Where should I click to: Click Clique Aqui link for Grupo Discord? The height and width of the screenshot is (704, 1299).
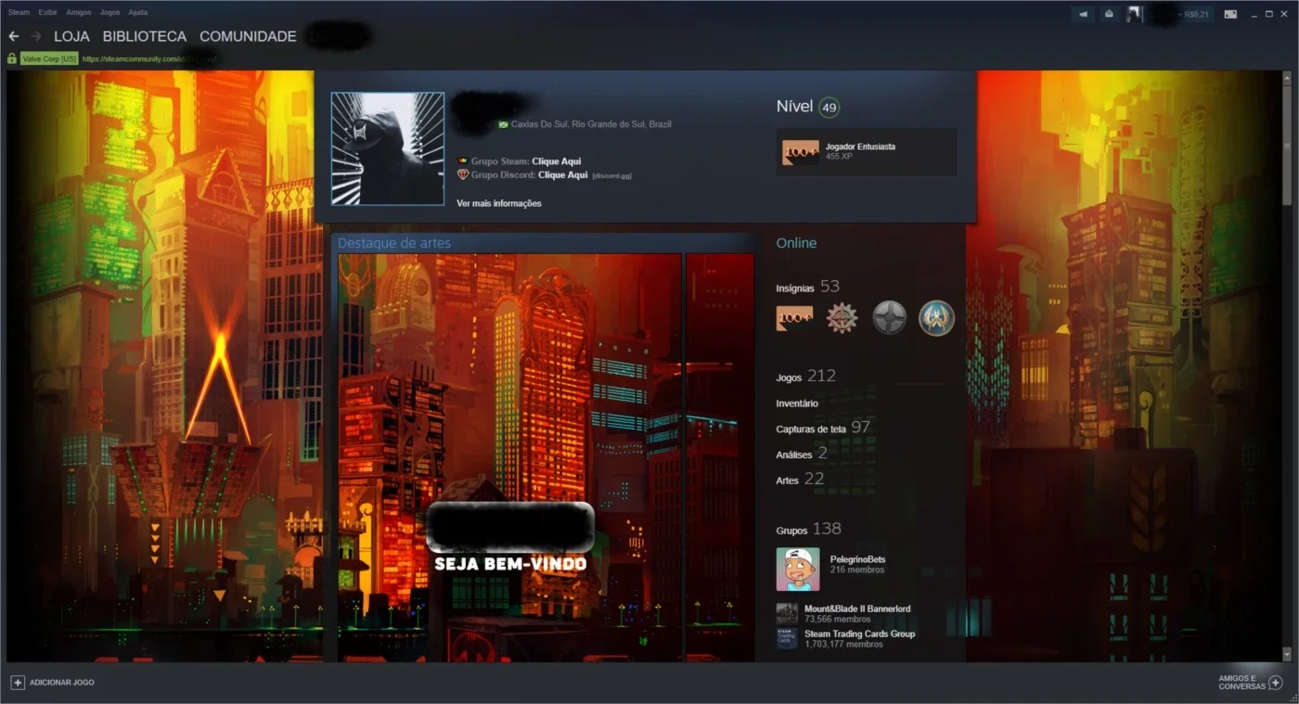563,174
